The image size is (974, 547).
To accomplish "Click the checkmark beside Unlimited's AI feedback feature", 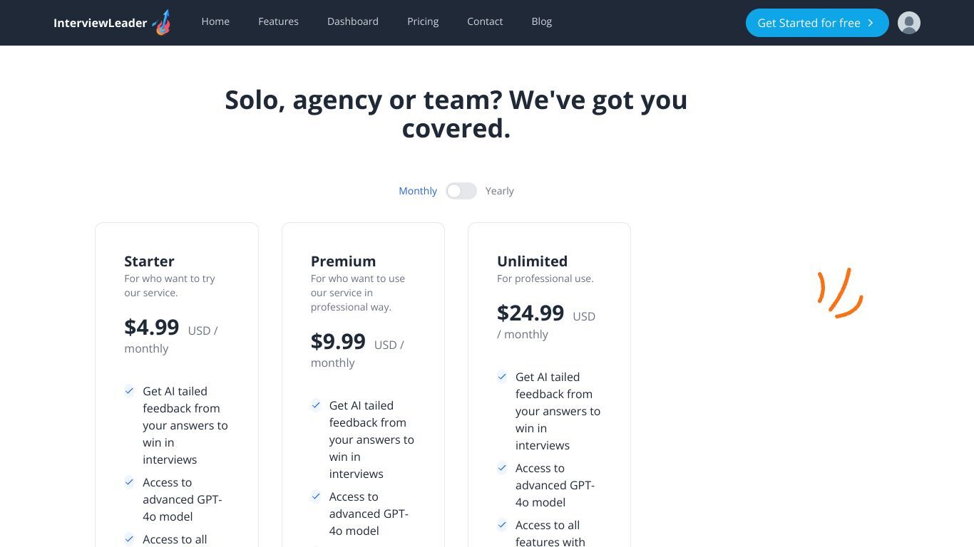I will click(502, 376).
